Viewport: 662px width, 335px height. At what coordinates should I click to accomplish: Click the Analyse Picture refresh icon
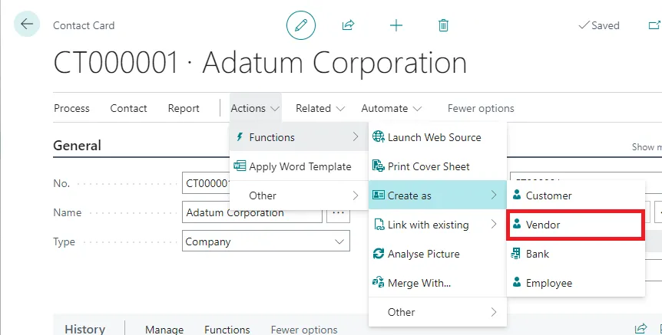pyautogui.click(x=379, y=254)
